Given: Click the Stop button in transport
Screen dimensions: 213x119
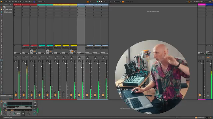Looking at the screenshot, I should coord(100,2).
